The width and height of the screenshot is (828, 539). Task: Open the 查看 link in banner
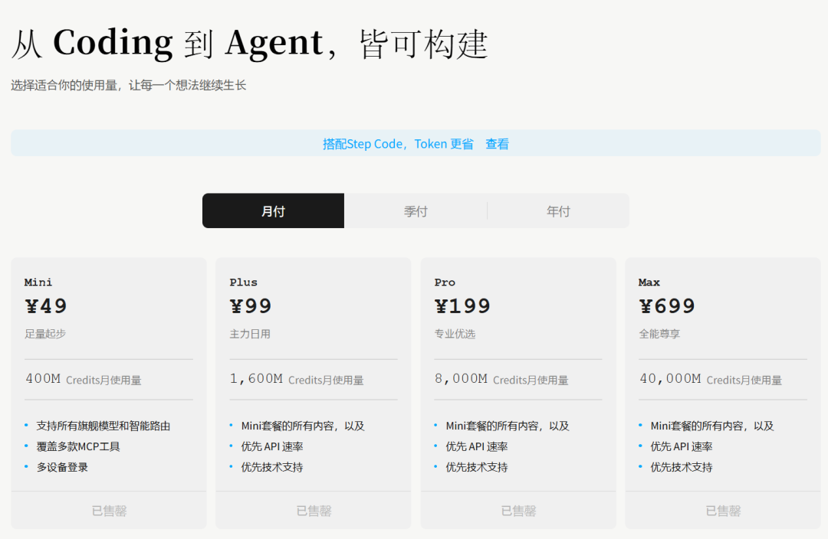497,144
